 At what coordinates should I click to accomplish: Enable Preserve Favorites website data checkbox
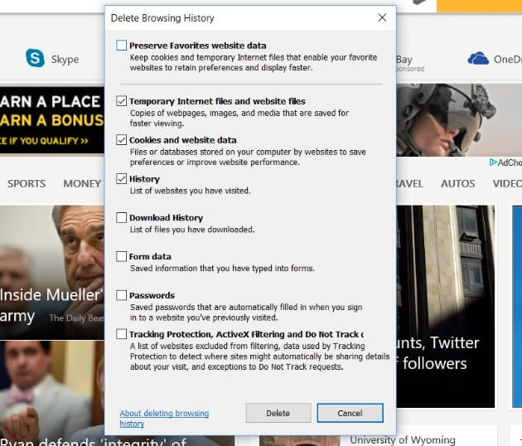click(x=122, y=46)
